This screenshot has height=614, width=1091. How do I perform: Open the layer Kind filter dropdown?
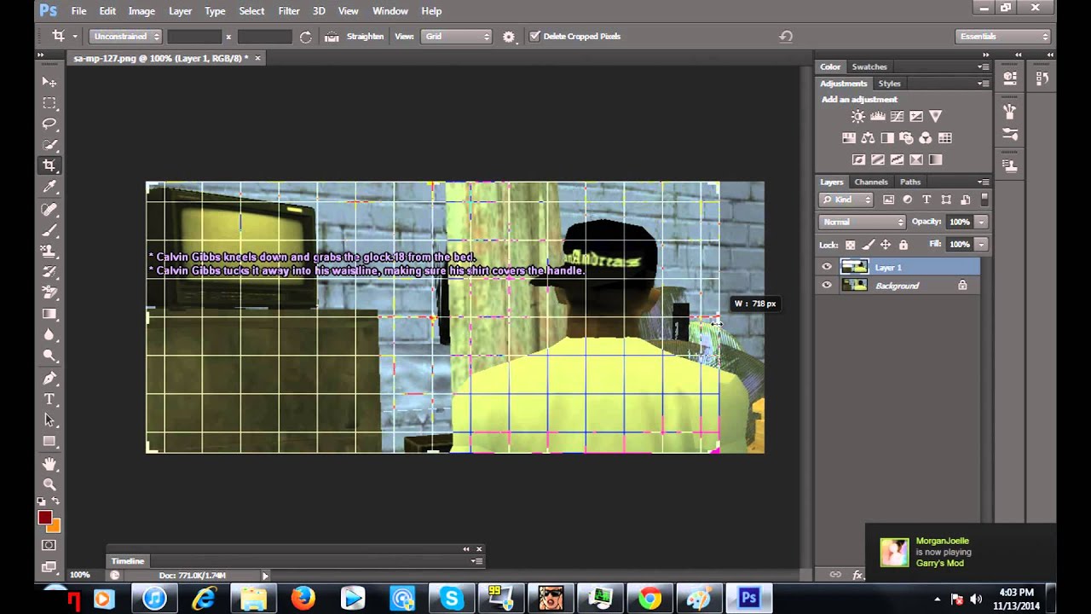point(846,200)
